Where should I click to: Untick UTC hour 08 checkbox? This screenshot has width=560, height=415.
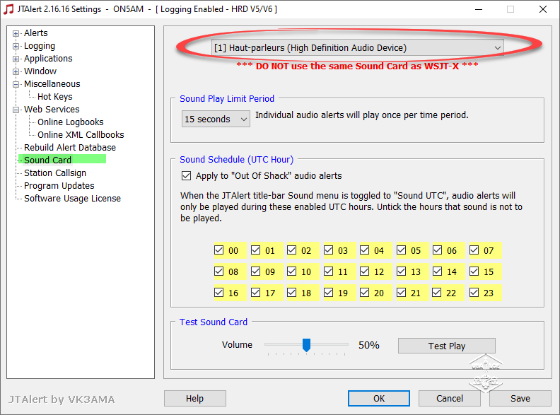(219, 271)
